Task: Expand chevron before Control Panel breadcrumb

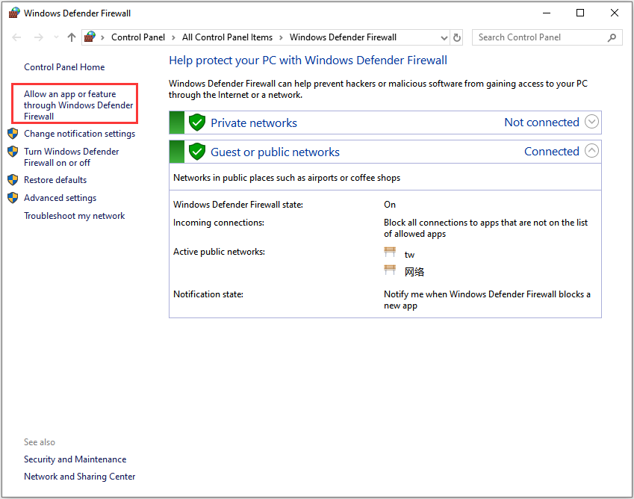Action: click(103, 37)
